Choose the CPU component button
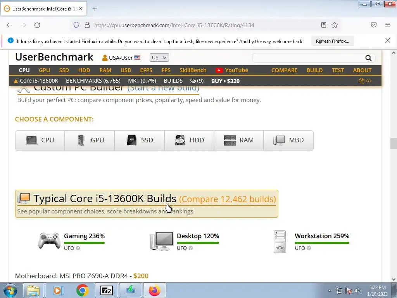Image resolution: width=397 pixels, height=298 pixels. pos(40,140)
